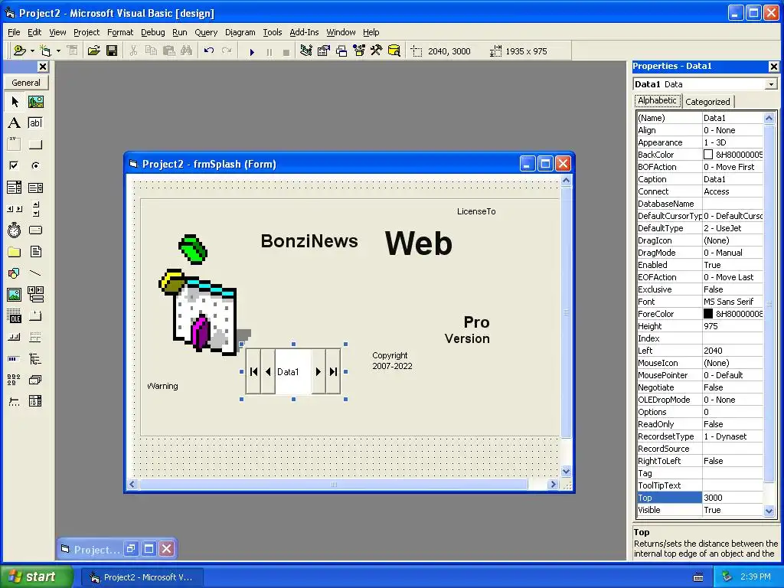Show the Form Layout Window icon
Viewport: 784px width, 588px height.
pos(341,51)
